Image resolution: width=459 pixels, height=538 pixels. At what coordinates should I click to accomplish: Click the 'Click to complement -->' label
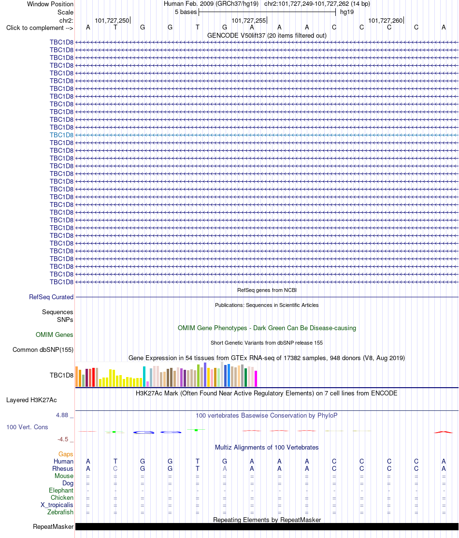click(x=40, y=28)
